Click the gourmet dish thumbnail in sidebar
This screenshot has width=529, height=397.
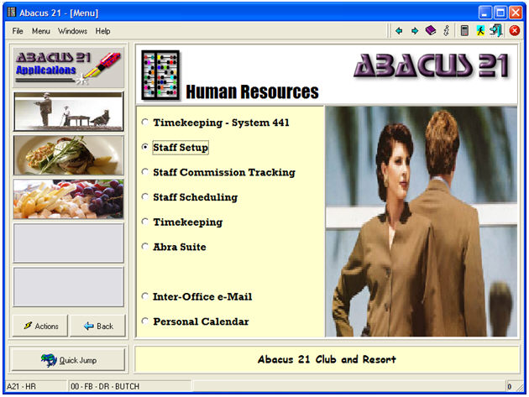[x=68, y=155]
